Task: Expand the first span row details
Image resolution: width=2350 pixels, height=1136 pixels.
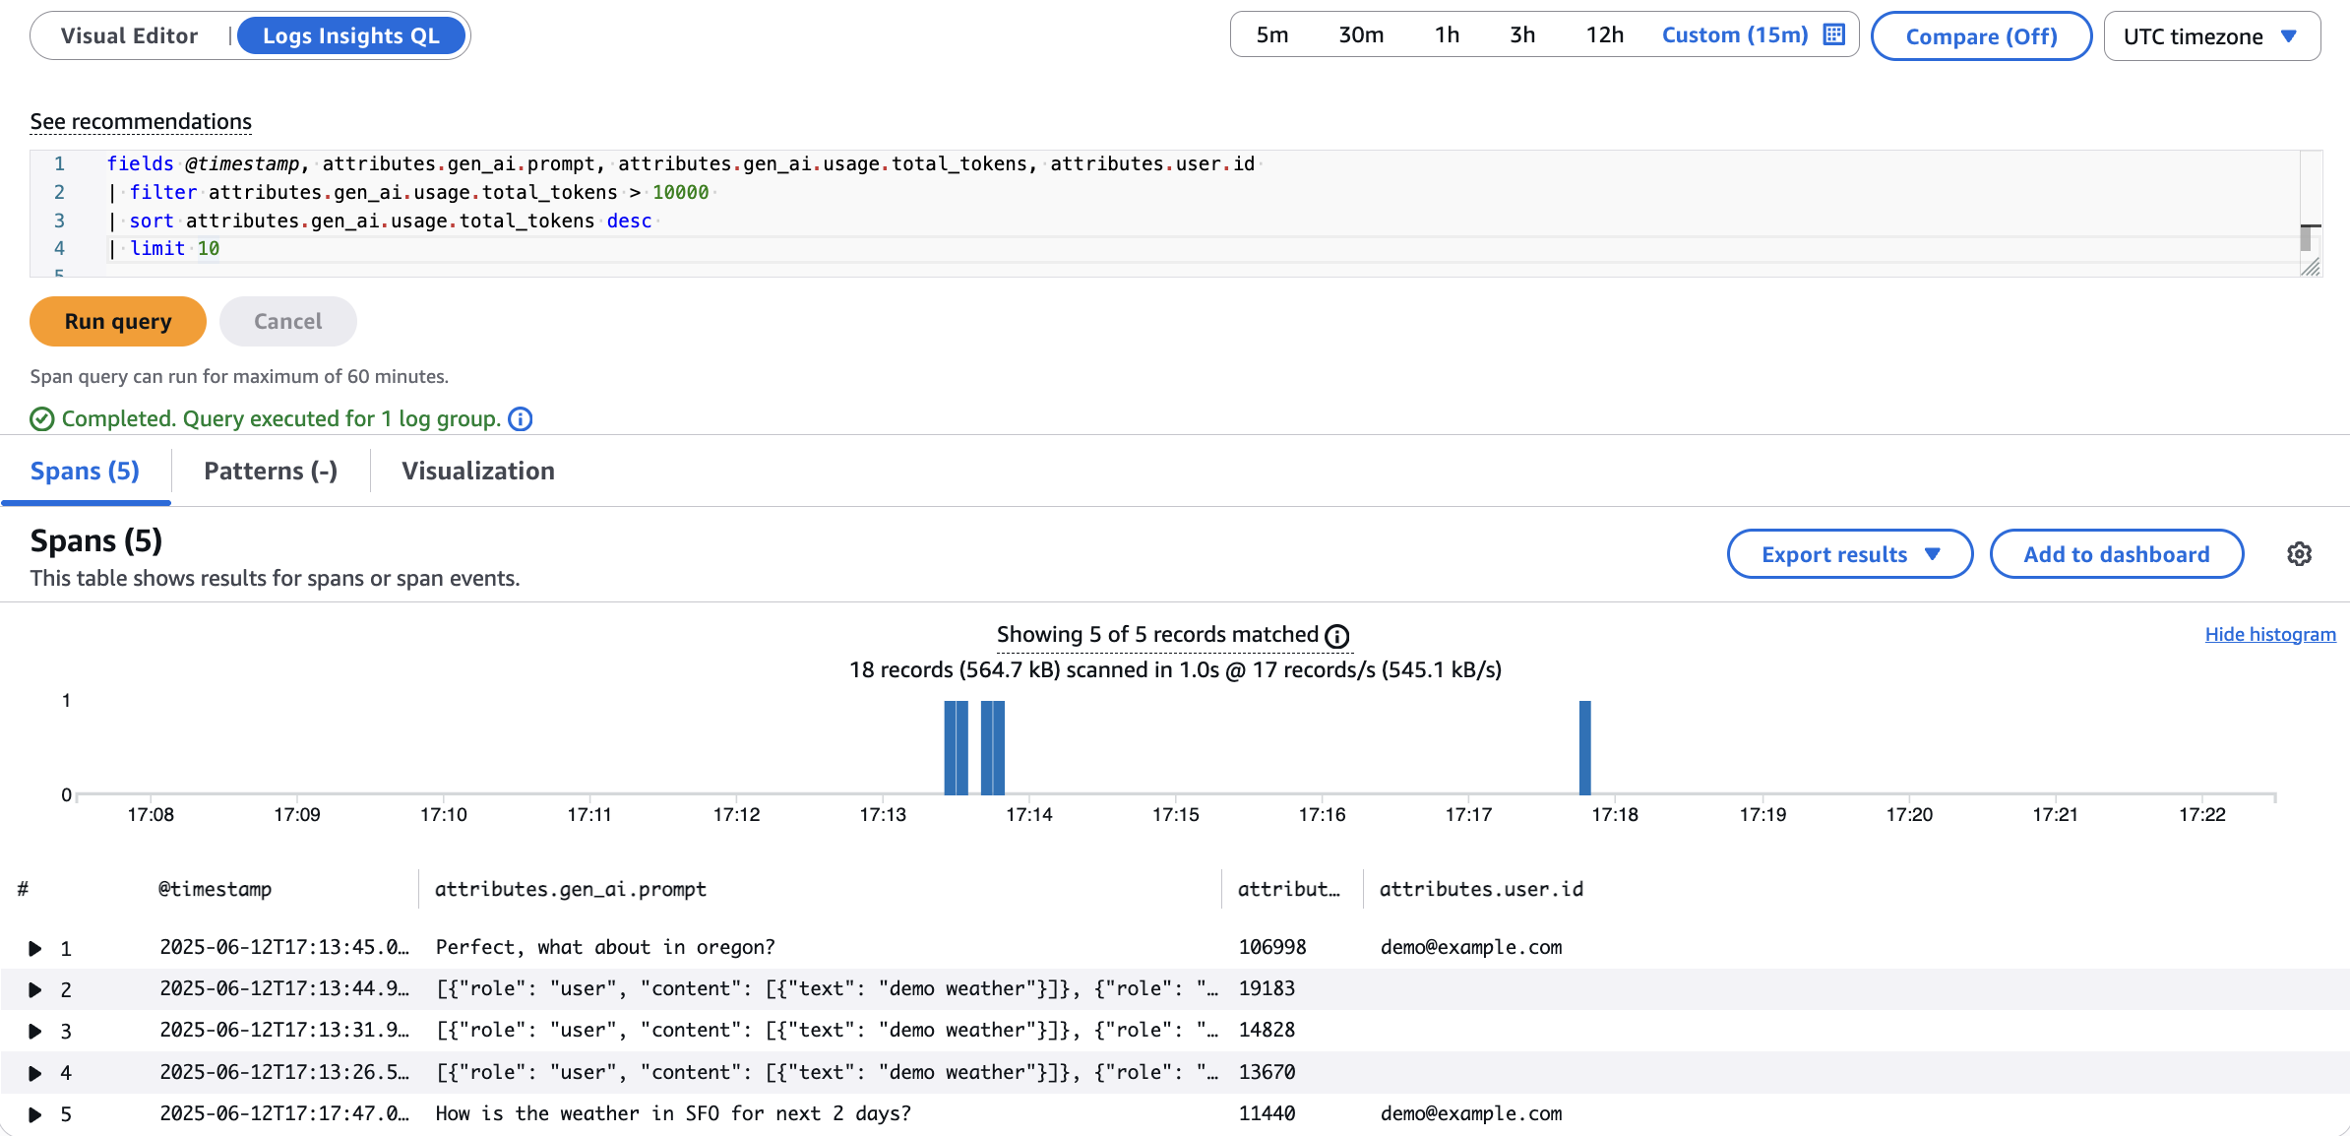Action: coord(35,948)
